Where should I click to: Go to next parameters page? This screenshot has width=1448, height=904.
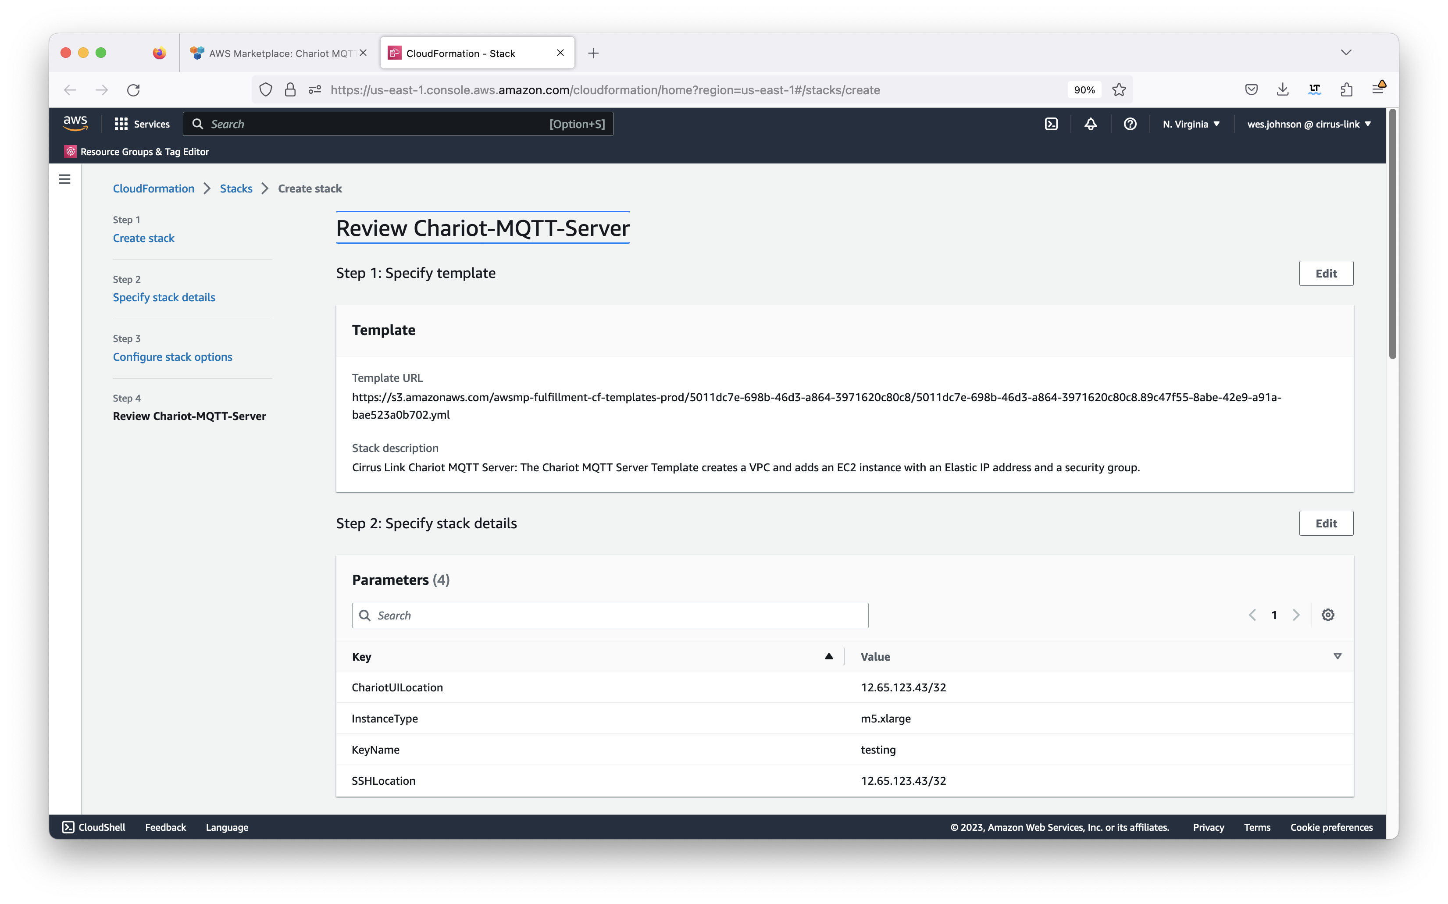(x=1296, y=615)
